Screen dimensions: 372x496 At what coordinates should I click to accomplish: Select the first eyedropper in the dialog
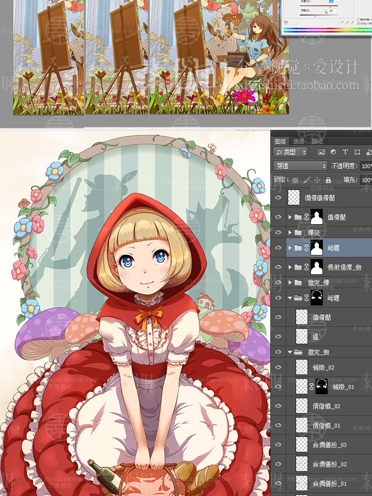[x=342, y=22]
